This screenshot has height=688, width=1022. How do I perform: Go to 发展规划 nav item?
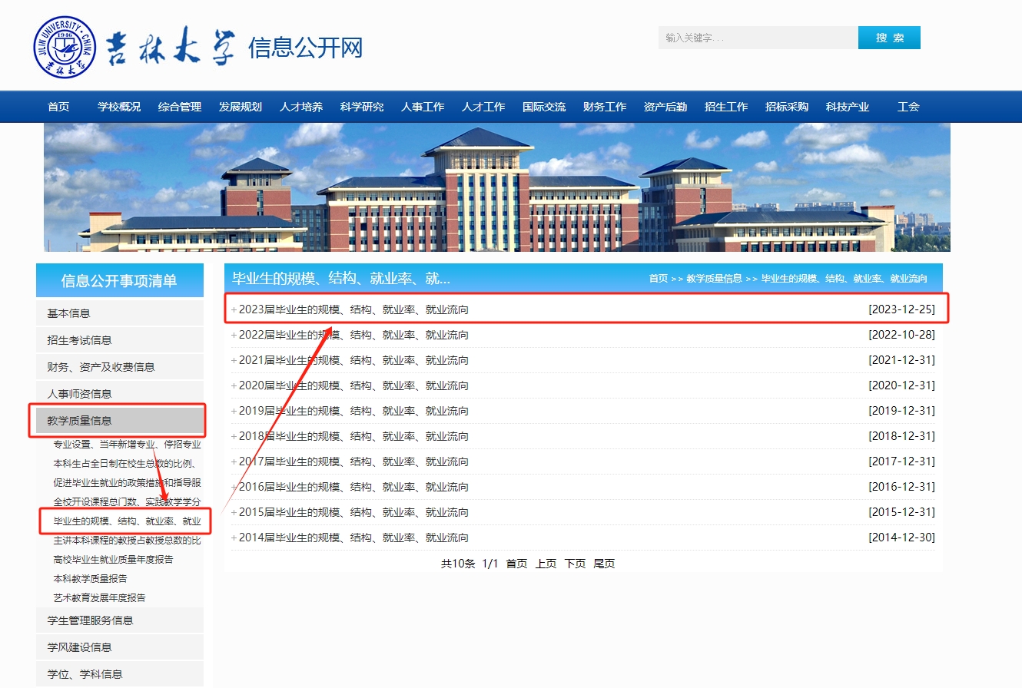[x=241, y=107]
